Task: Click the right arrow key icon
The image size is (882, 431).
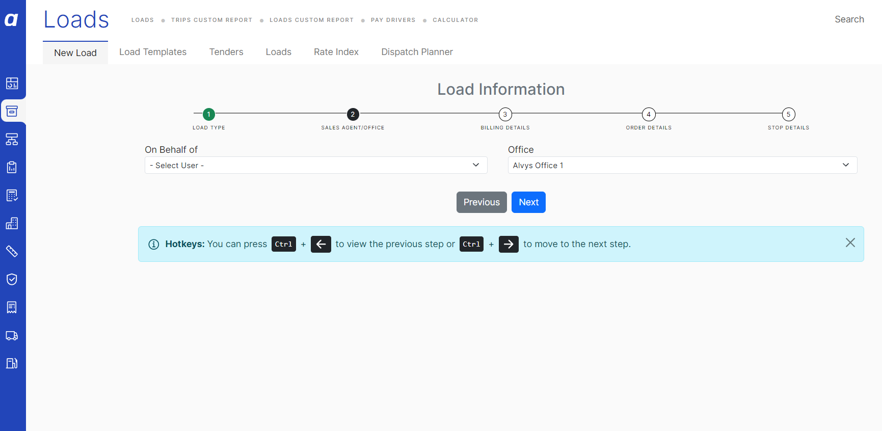Action: click(509, 244)
